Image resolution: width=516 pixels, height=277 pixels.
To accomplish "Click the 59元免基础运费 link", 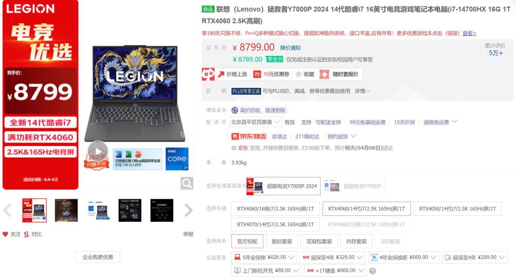I will [367, 122].
